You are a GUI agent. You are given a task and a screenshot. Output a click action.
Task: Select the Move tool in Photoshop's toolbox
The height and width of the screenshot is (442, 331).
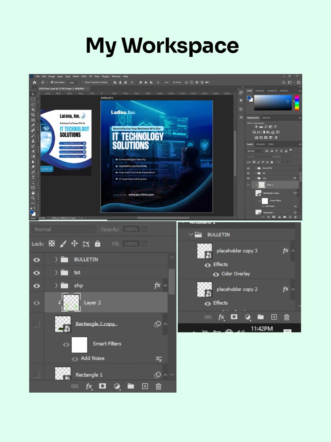[x=33, y=94]
